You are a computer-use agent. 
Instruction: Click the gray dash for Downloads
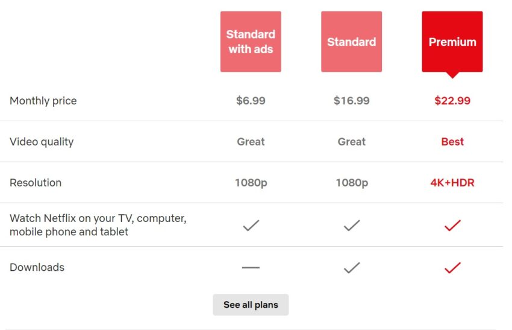251,267
